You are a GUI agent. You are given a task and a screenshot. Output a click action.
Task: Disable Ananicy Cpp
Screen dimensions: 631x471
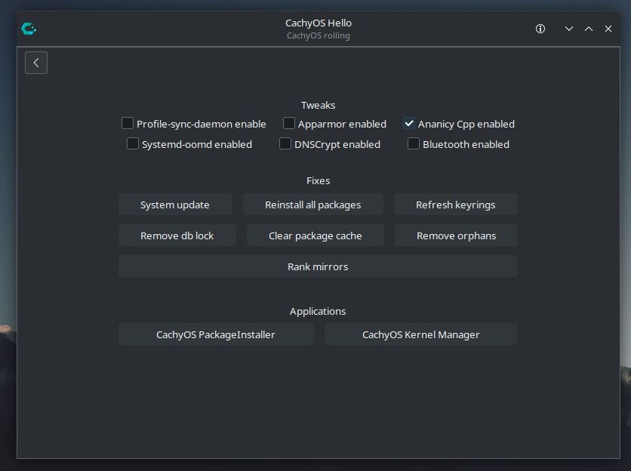(x=409, y=123)
